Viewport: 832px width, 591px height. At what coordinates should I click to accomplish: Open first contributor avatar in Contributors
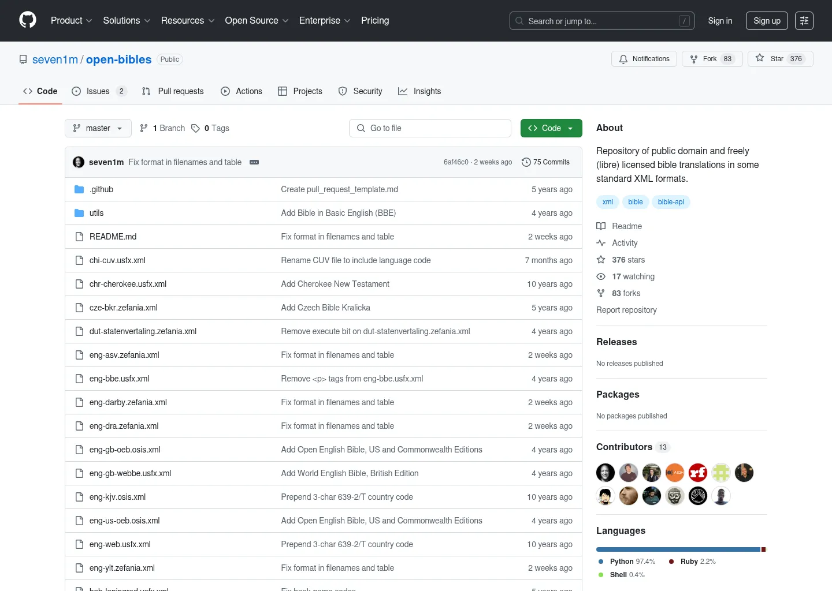(606, 473)
